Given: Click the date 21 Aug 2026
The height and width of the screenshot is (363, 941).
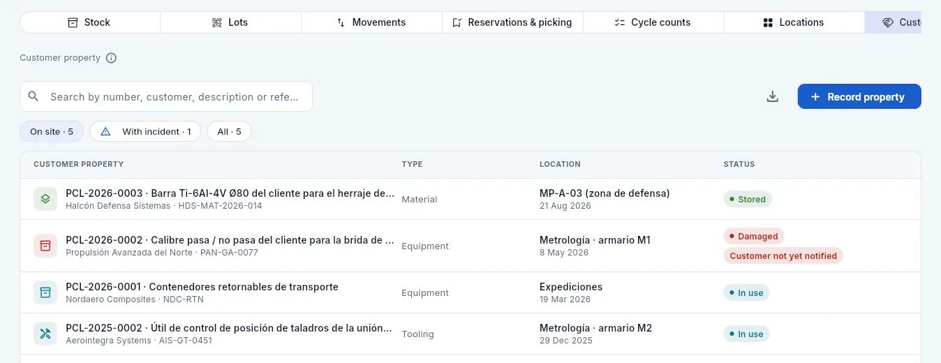Looking at the screenshot, I should coord(565,206).
